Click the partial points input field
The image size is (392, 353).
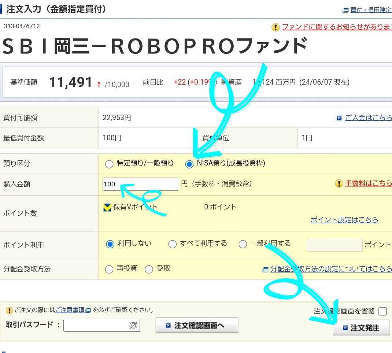click(x=334, y=245)
